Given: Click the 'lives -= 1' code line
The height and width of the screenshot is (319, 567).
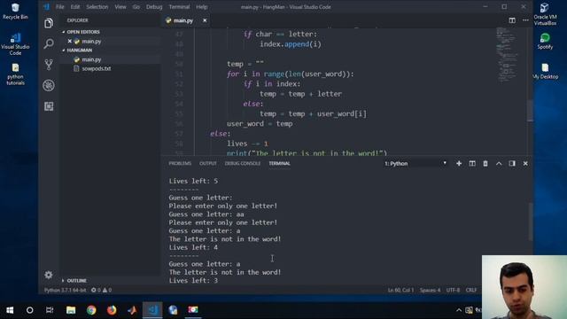Looking at the screenshot, I should [248, 144].
